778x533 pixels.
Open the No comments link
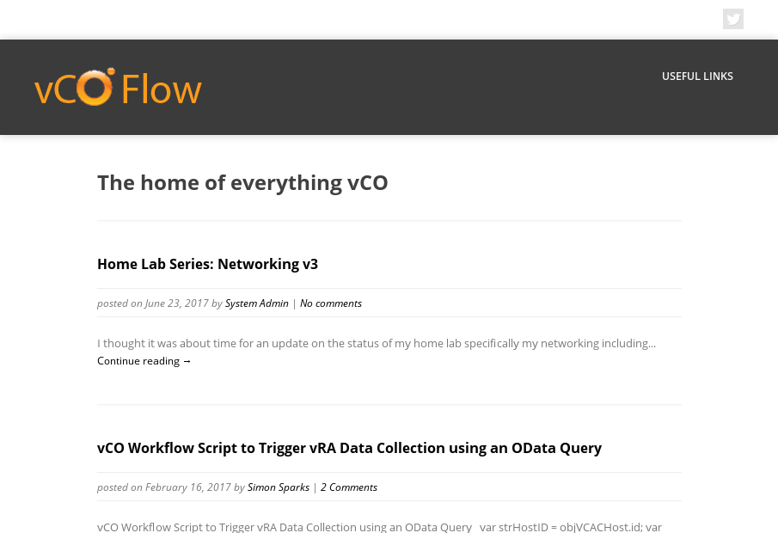(x=330, y=303)
